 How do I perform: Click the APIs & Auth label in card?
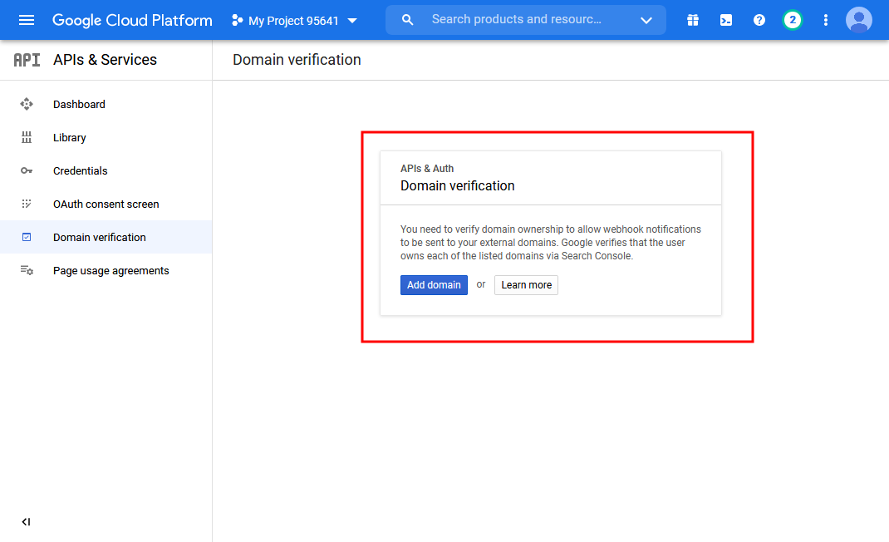(427, 169)
